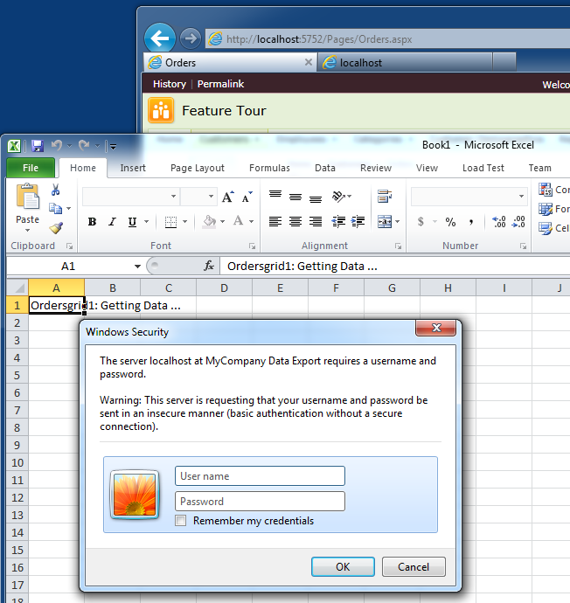The width and height of the screenshot is (570, 603).
Task: Open the green File tab
Action: 31,168
